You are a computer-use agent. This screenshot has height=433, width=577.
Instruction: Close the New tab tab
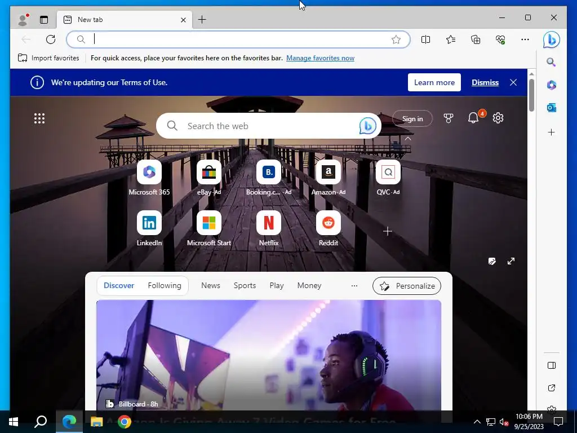click(x=183, y=20)
